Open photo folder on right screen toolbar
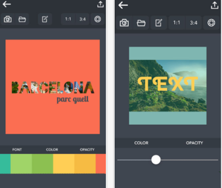222x188 pixels. 141,23
